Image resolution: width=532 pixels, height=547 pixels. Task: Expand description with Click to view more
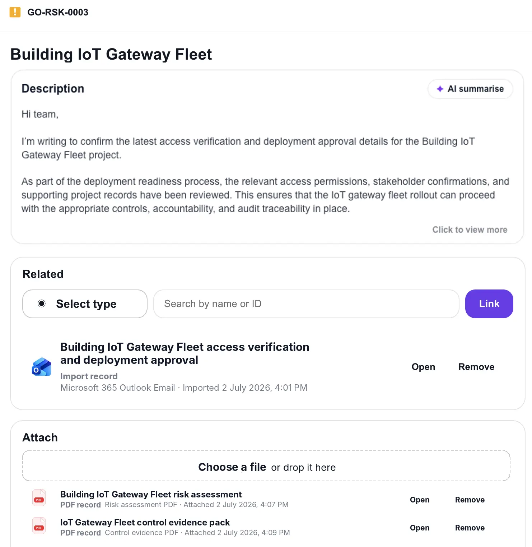470,230
